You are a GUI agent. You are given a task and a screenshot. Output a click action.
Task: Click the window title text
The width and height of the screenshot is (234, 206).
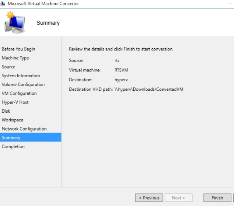(x=43, y=4)
